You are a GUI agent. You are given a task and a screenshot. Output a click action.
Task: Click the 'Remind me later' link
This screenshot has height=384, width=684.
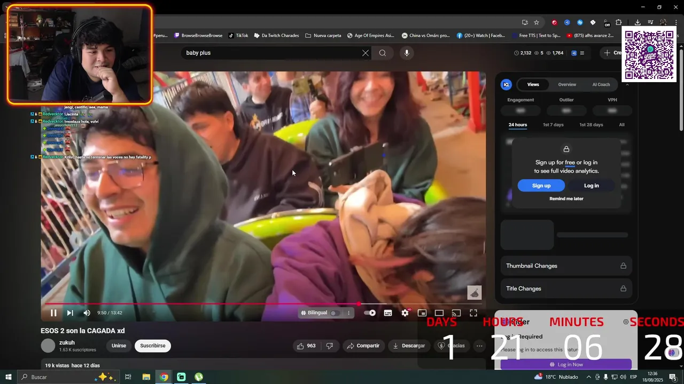tap(566, 199)
